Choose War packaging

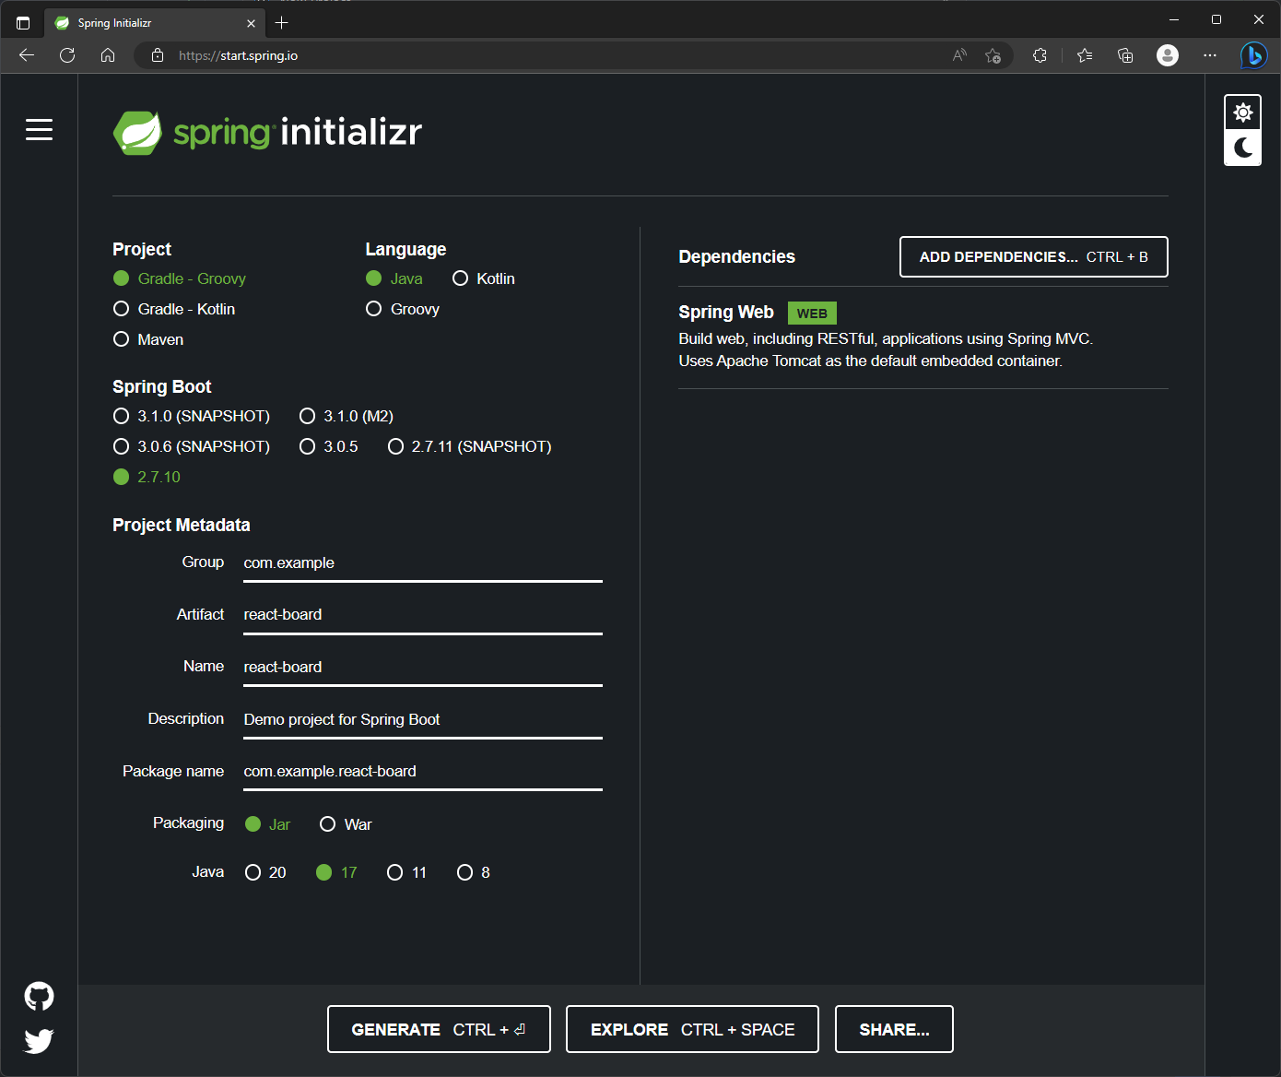pos(346,824)
